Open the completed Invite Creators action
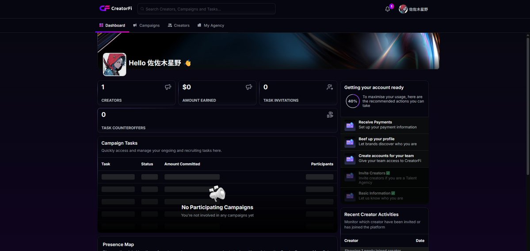 click(x=385, y=177)
